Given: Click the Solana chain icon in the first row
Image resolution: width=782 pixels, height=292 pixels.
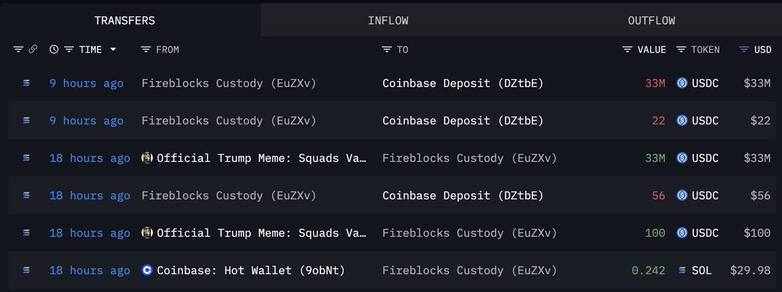Looking at the screenshot, I should pos(26,83).
